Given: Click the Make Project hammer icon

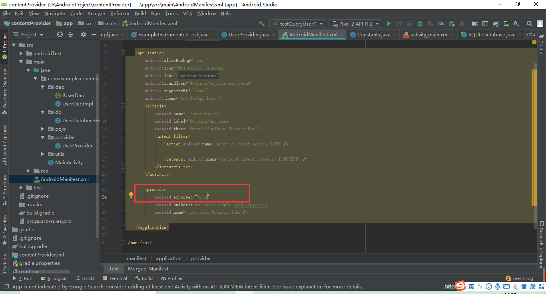Looking at the screenshot, I should coord(262,24).
